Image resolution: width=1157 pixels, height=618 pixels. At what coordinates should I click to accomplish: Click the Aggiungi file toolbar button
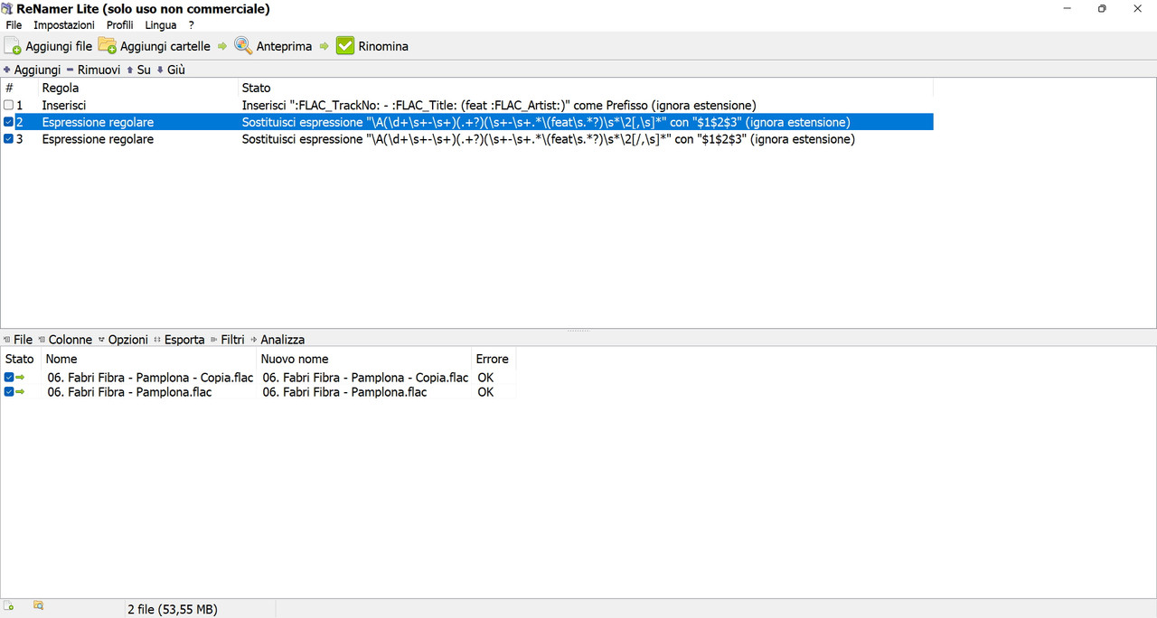[49, 45]
